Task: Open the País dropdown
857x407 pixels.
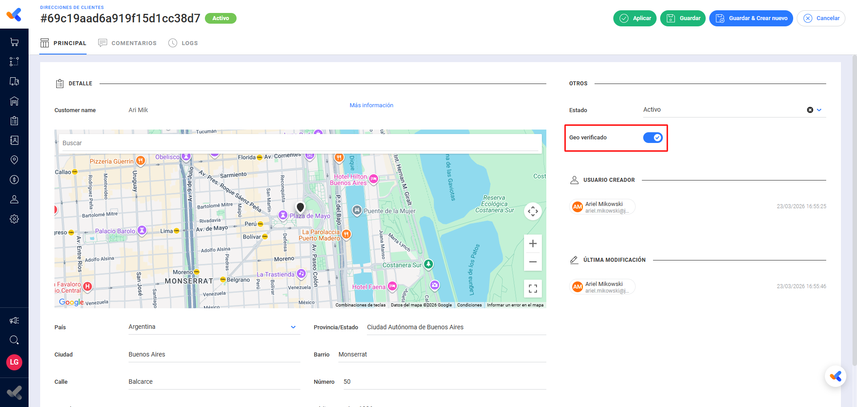Action: tap(293, 327)
